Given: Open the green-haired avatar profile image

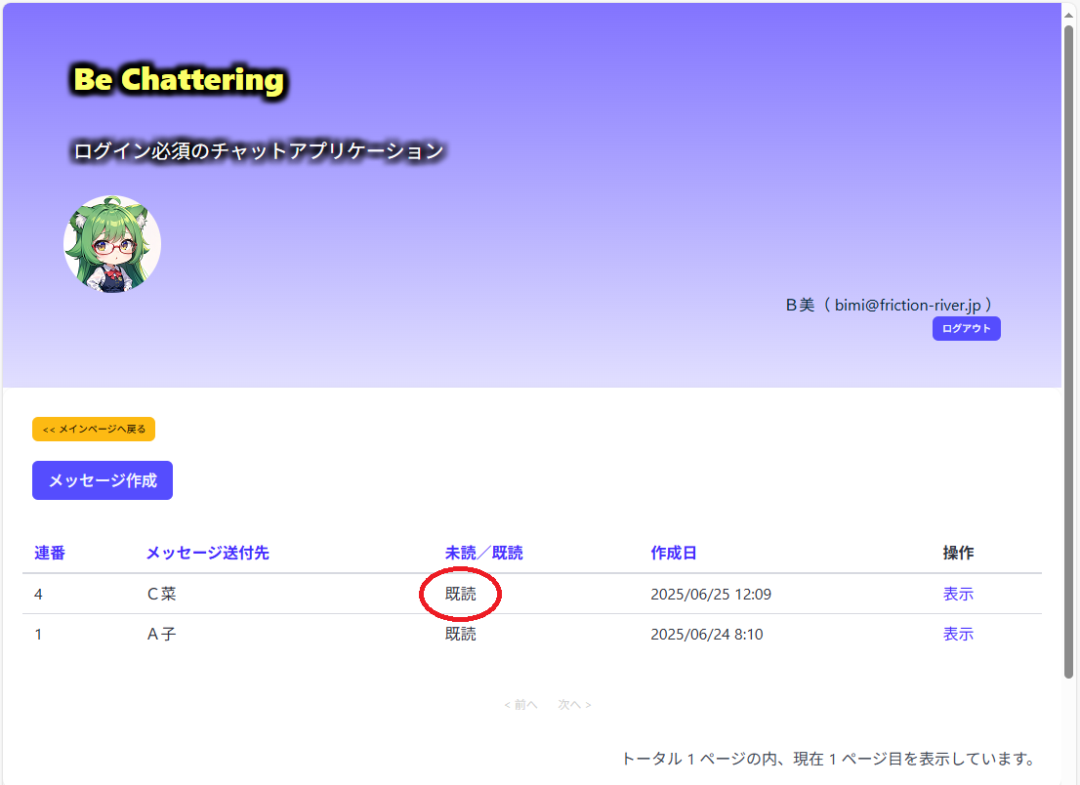Looking at the screenshot, I should coord(112,244).
